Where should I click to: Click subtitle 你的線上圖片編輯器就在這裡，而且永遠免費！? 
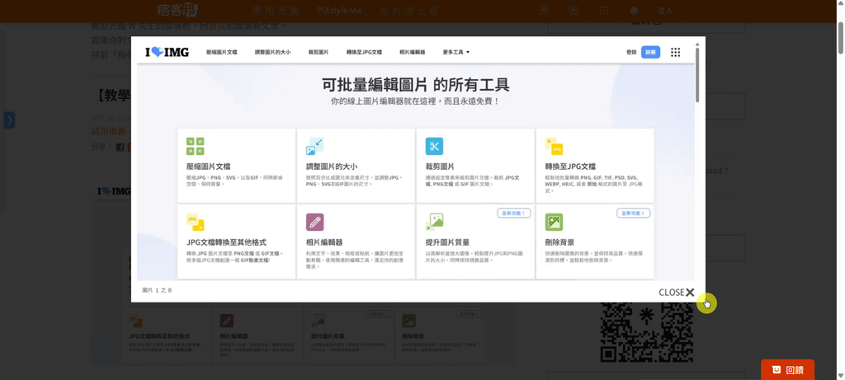pyautogui.click(x=416, y=101)
